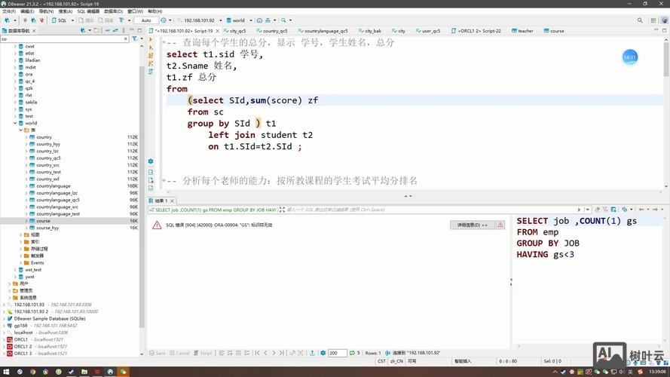Image resolution: width=670 pixels, height=377 pixels.
Task: Switch to the country_qc5 editor tab
Action: click(272, 31)
